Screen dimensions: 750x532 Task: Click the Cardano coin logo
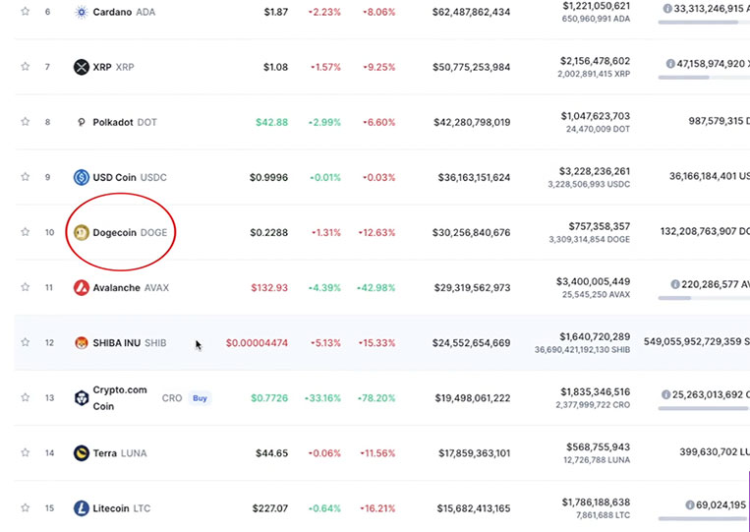pyautogui.click(x=82, y=12)
